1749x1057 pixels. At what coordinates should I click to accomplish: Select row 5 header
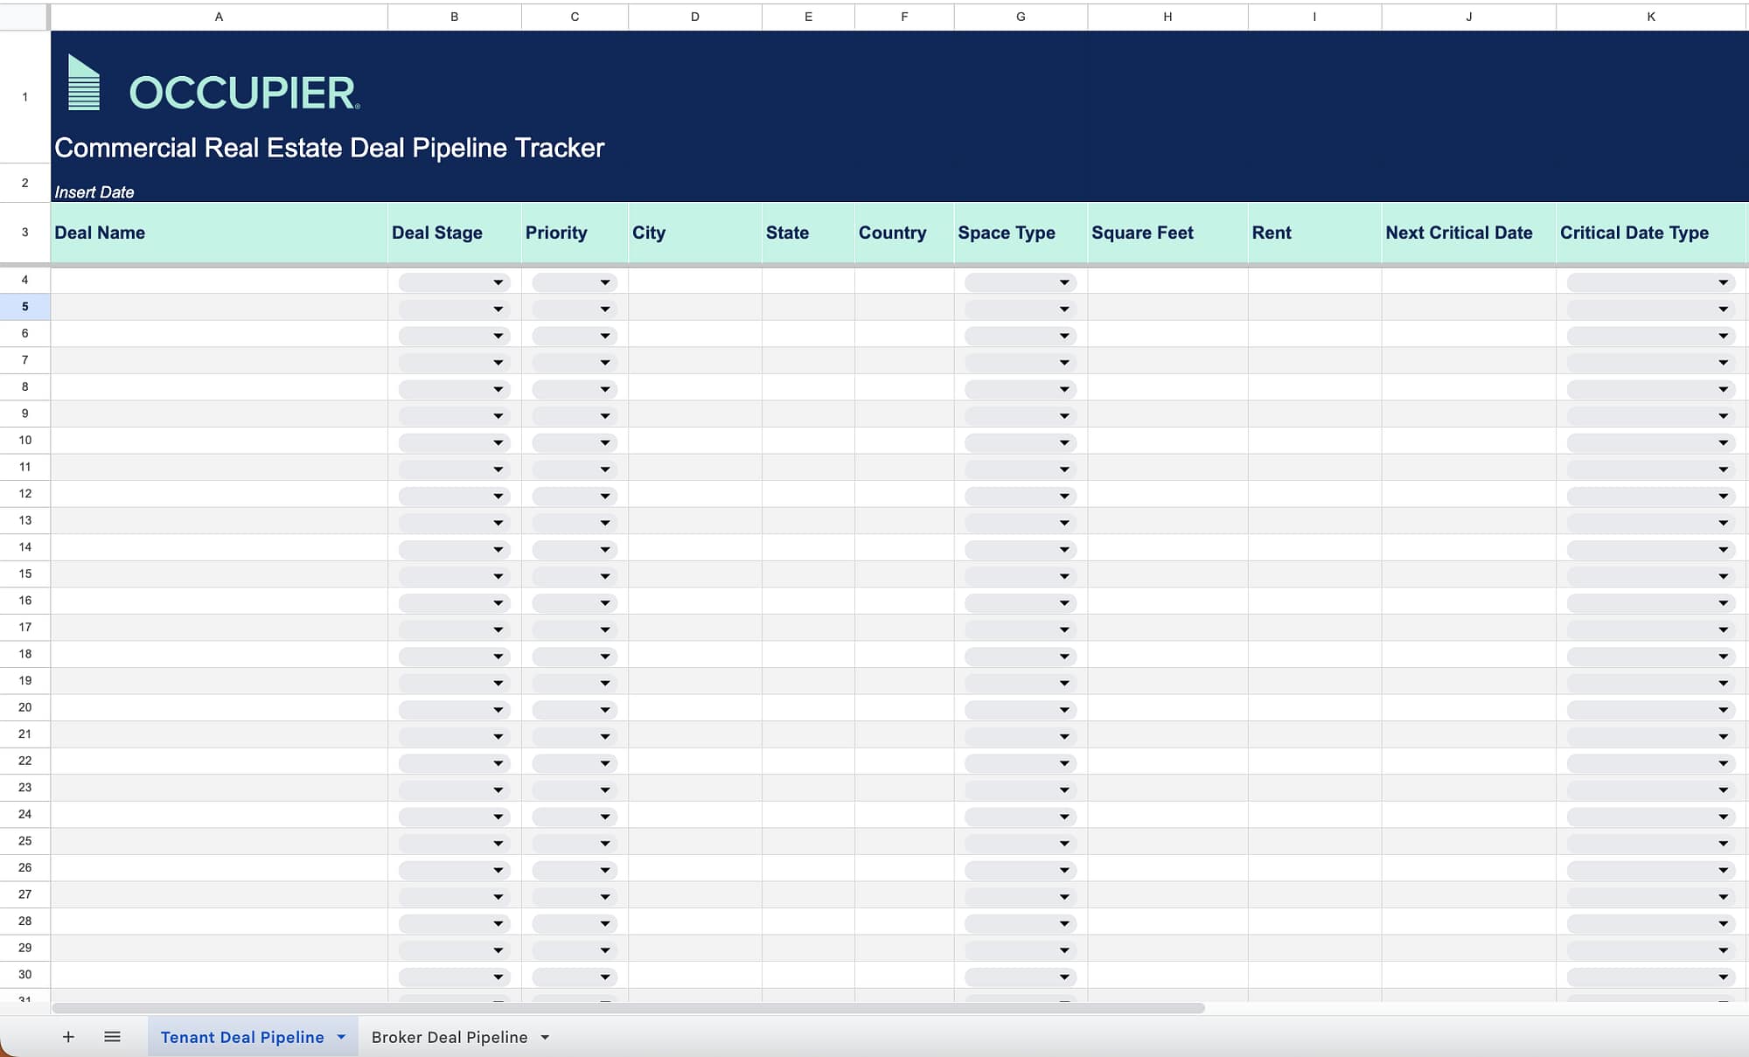pyautogui.click(x=24, y=307)
